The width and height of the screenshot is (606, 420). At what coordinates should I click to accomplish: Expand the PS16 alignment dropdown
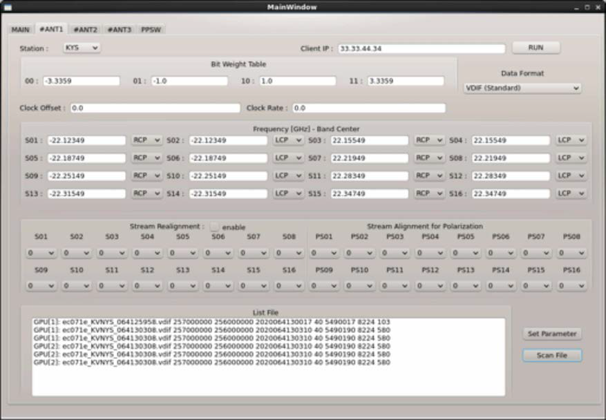[571, 286]
